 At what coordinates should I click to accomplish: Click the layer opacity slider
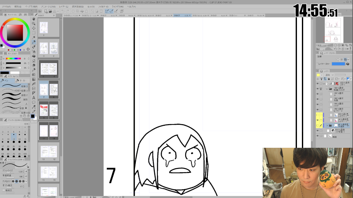340,75
